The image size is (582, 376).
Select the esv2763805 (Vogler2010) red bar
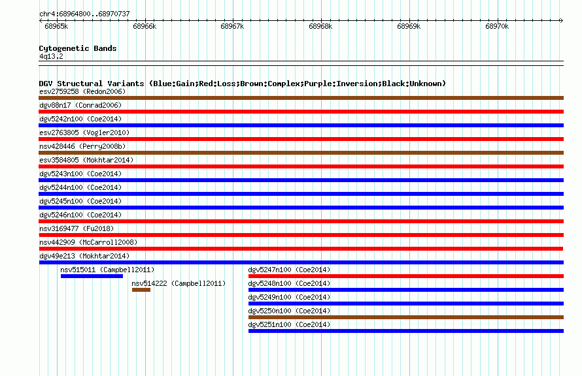click(301, 139)
